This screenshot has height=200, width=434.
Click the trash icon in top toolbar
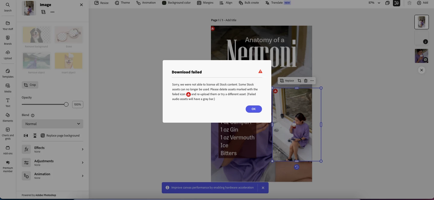409,3
